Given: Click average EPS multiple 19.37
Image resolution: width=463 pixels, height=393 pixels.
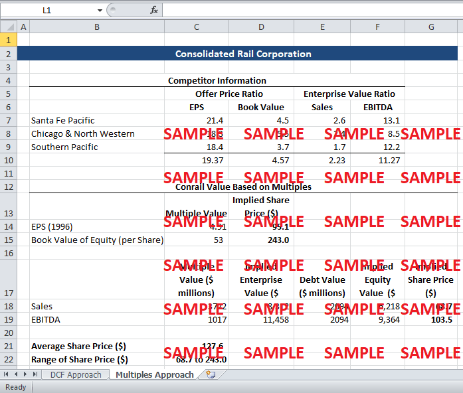Looking at the screenshot, I should (213, 160).
